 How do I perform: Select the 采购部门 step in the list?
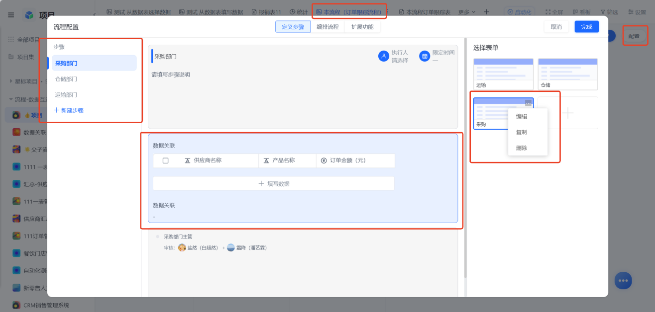pos(94,63)
